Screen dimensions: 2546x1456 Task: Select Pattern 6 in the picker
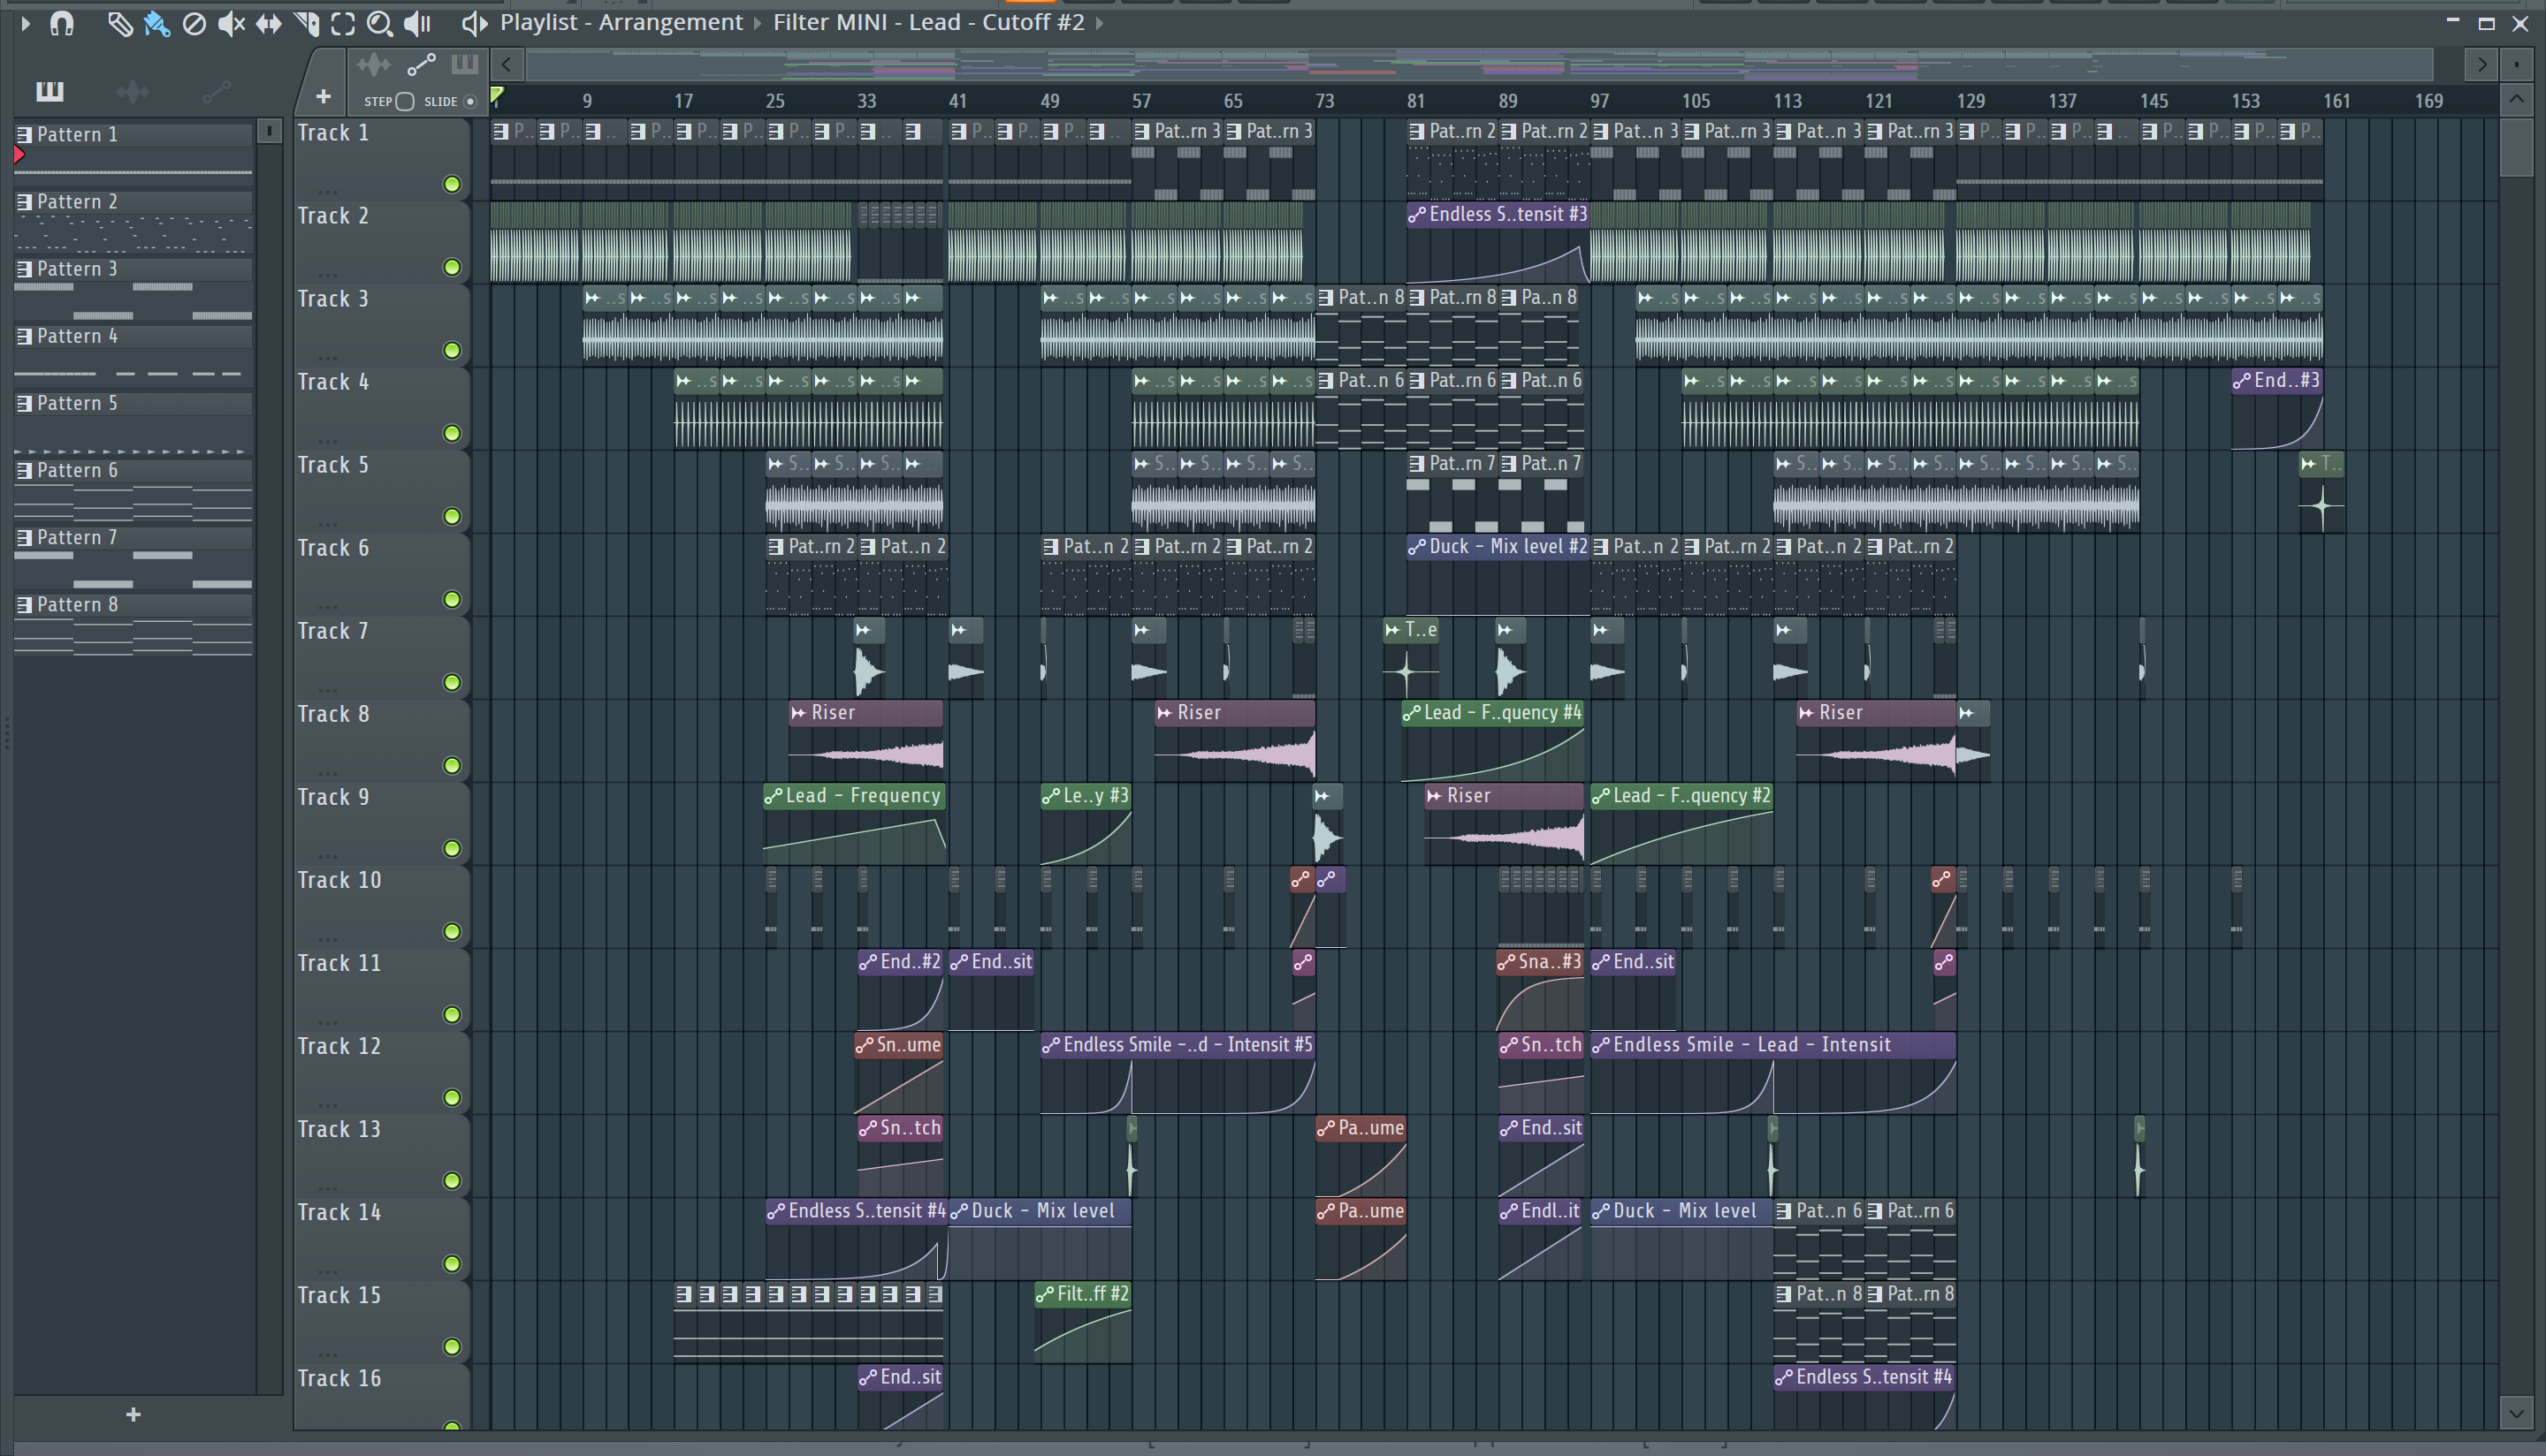pos(133,470)
